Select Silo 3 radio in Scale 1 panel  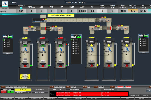[5, 46]
